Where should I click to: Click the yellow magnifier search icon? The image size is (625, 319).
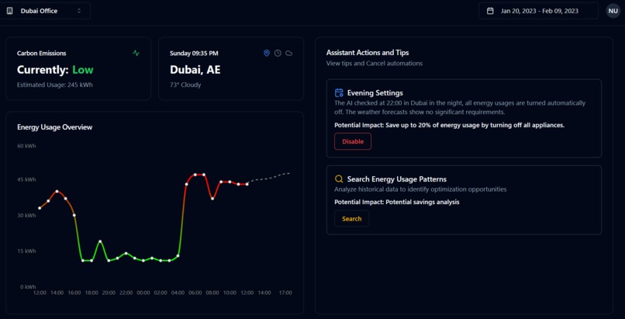point(339,179)
